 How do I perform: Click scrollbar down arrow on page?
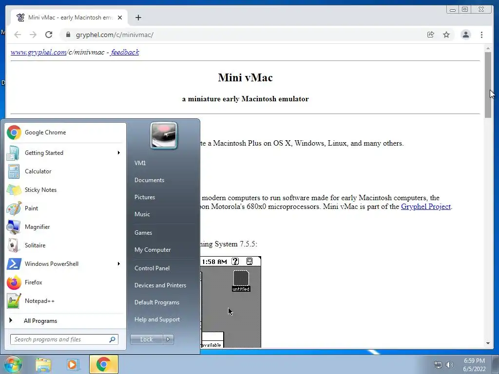[x=488, y=343]
